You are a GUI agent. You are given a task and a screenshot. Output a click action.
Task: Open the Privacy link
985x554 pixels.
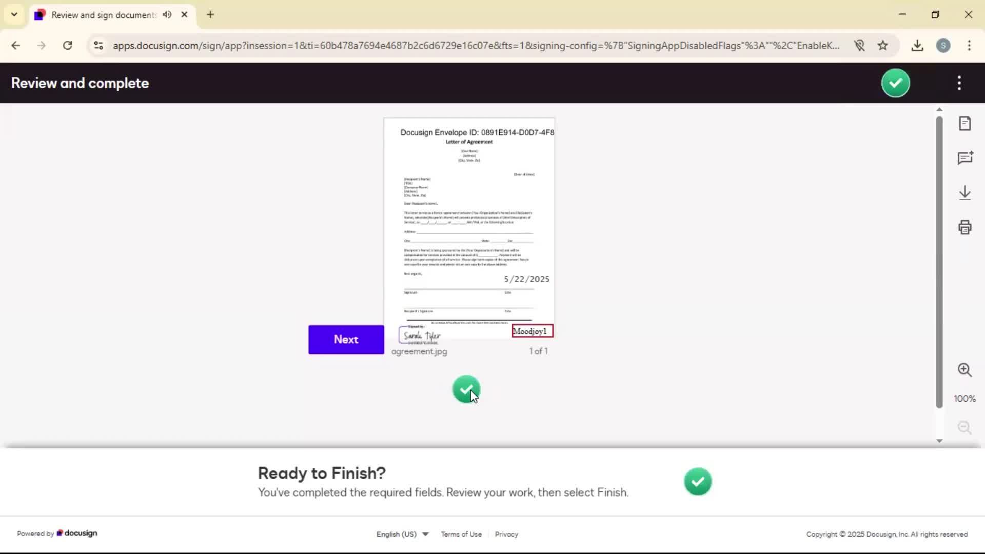coord(506,534)
